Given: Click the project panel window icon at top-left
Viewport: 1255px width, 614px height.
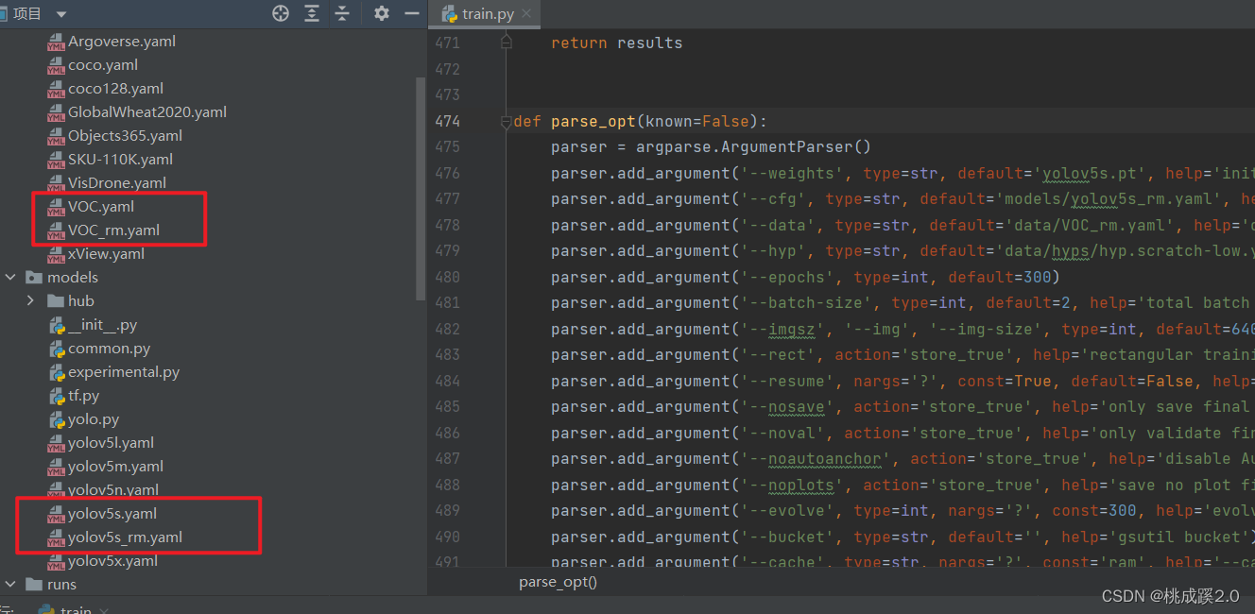Looking at the screenshot, I should [3, 14].
